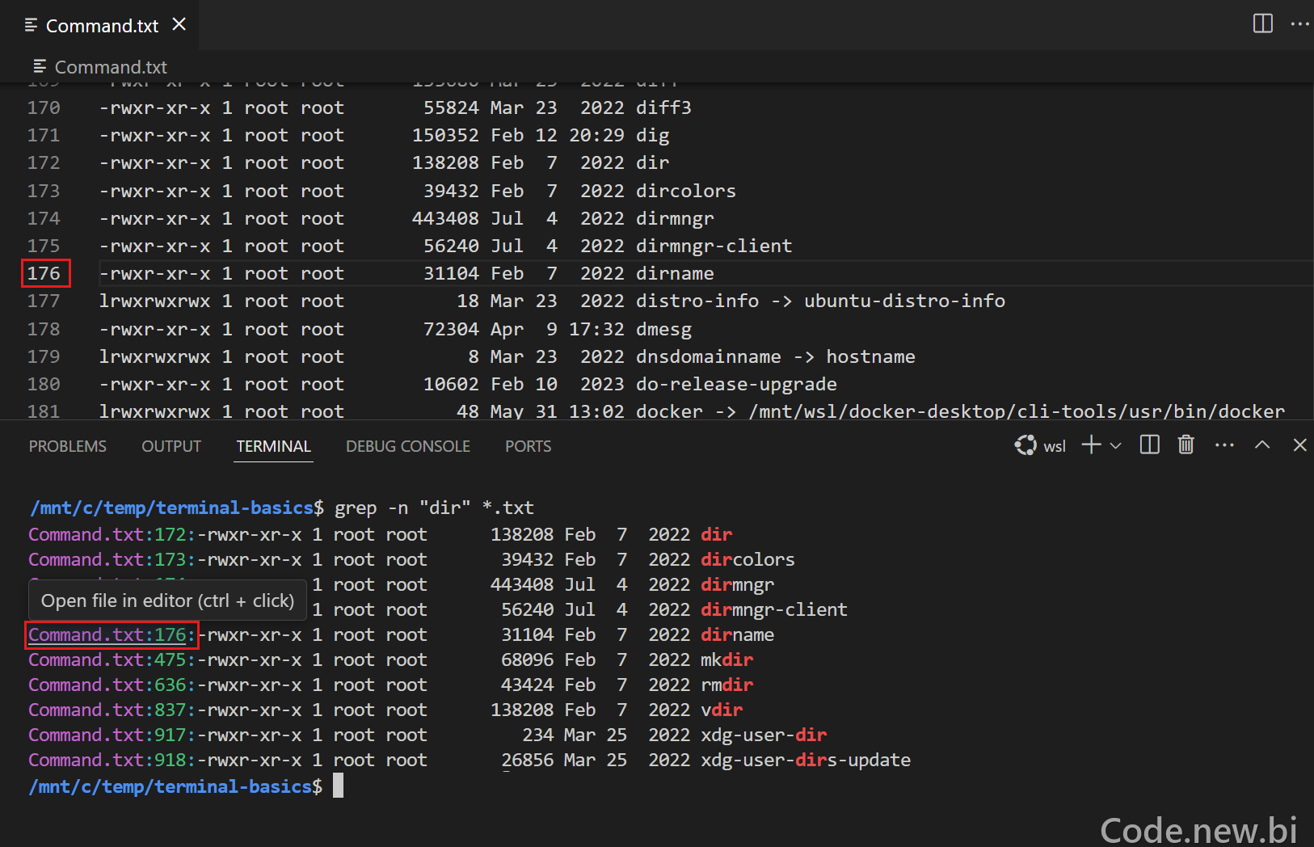Viewport: 1314px width, 847px height.
Task: Click line number 173 in the gutter
Action: pos(44,191)
